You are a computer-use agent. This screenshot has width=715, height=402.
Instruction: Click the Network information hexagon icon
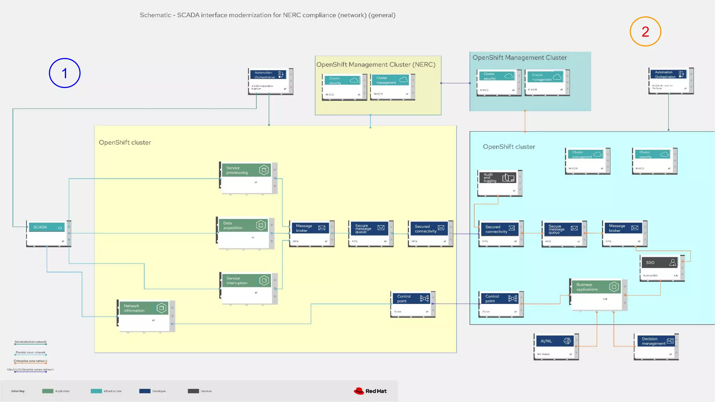click(161, 308)
